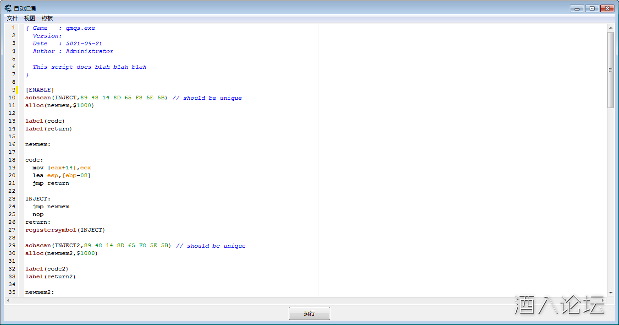Viewport: 619px width, 325px height.
Task: Click the newmem2: label on line 35
Action: (39, 292)
